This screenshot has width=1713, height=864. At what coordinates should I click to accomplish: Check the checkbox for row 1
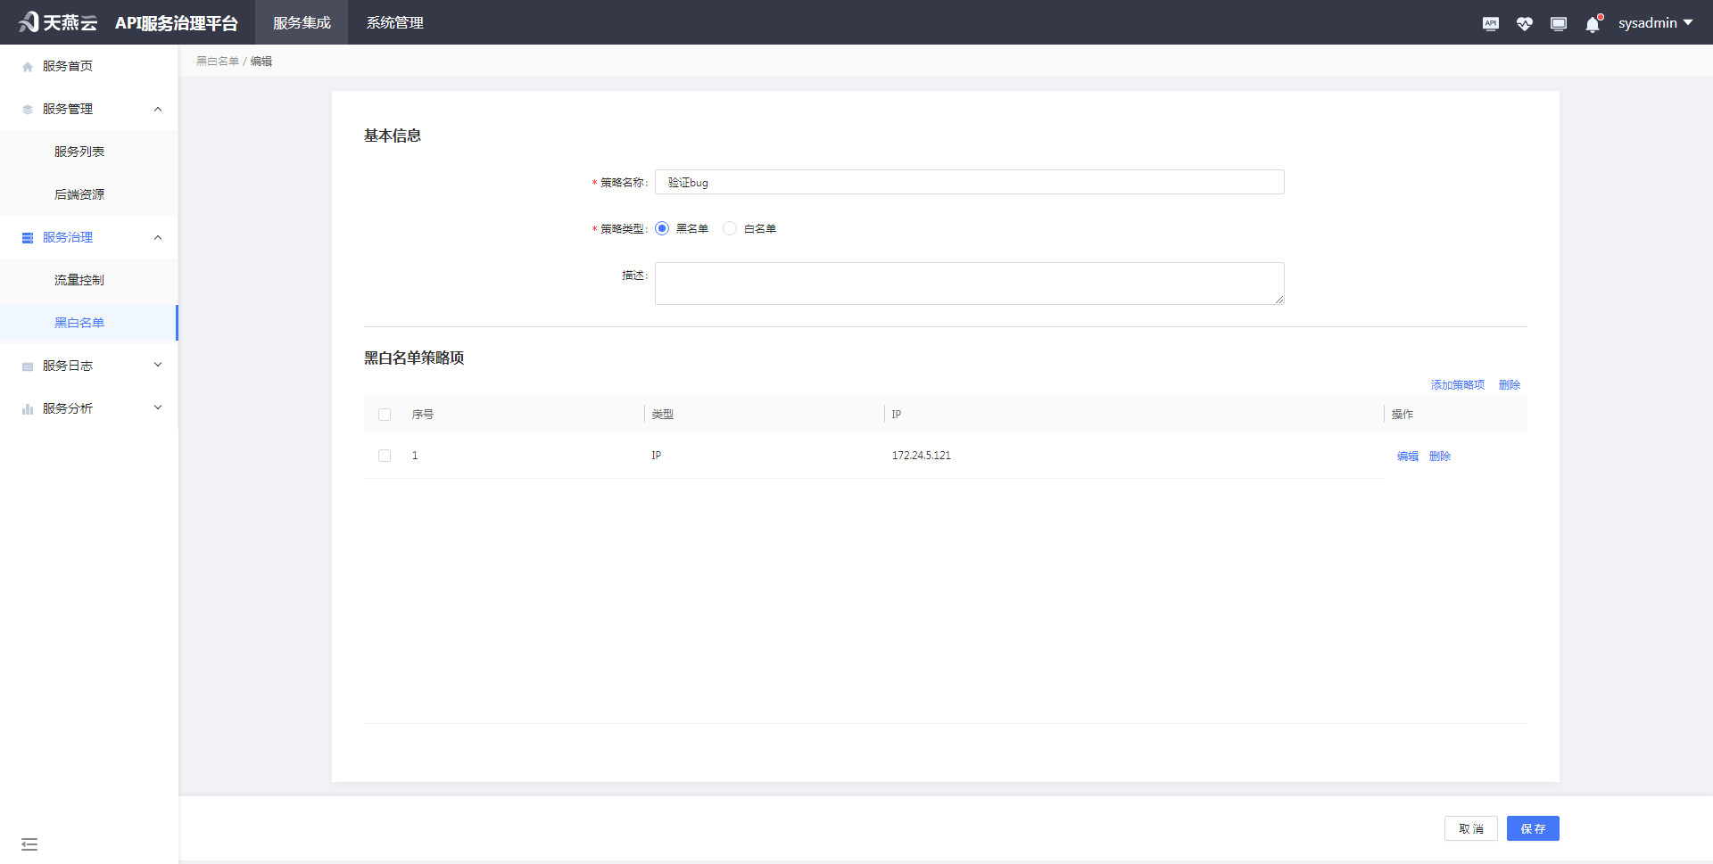pos(385,456)
